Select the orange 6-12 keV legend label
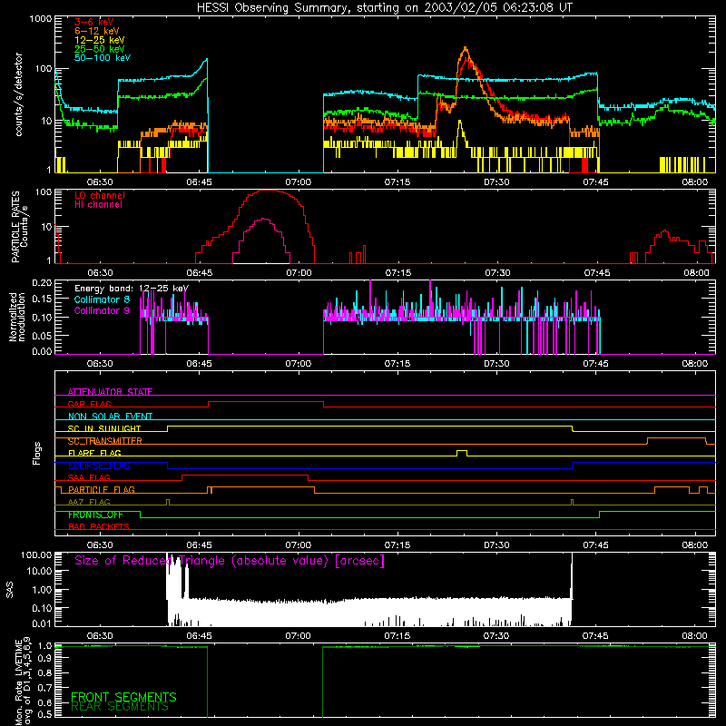This screenshot has height=726, width=726. 97,31
